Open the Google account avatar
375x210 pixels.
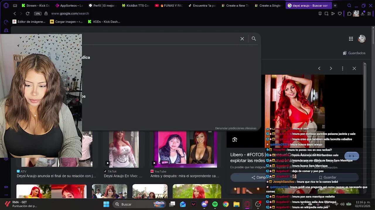coord(362,38)
